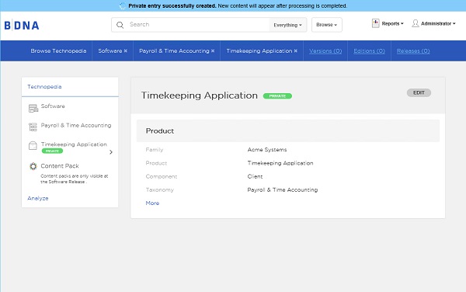Image resolution: width=466 pixels, height=292 pixels.
Task: Expand the Timekeeping Application sidebar chevron
Action: click(111, 152)
